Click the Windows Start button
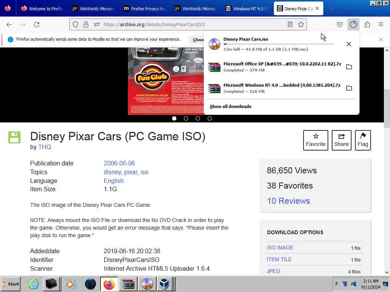The width and height of the screenshot is (390, 292). point(11,284)
